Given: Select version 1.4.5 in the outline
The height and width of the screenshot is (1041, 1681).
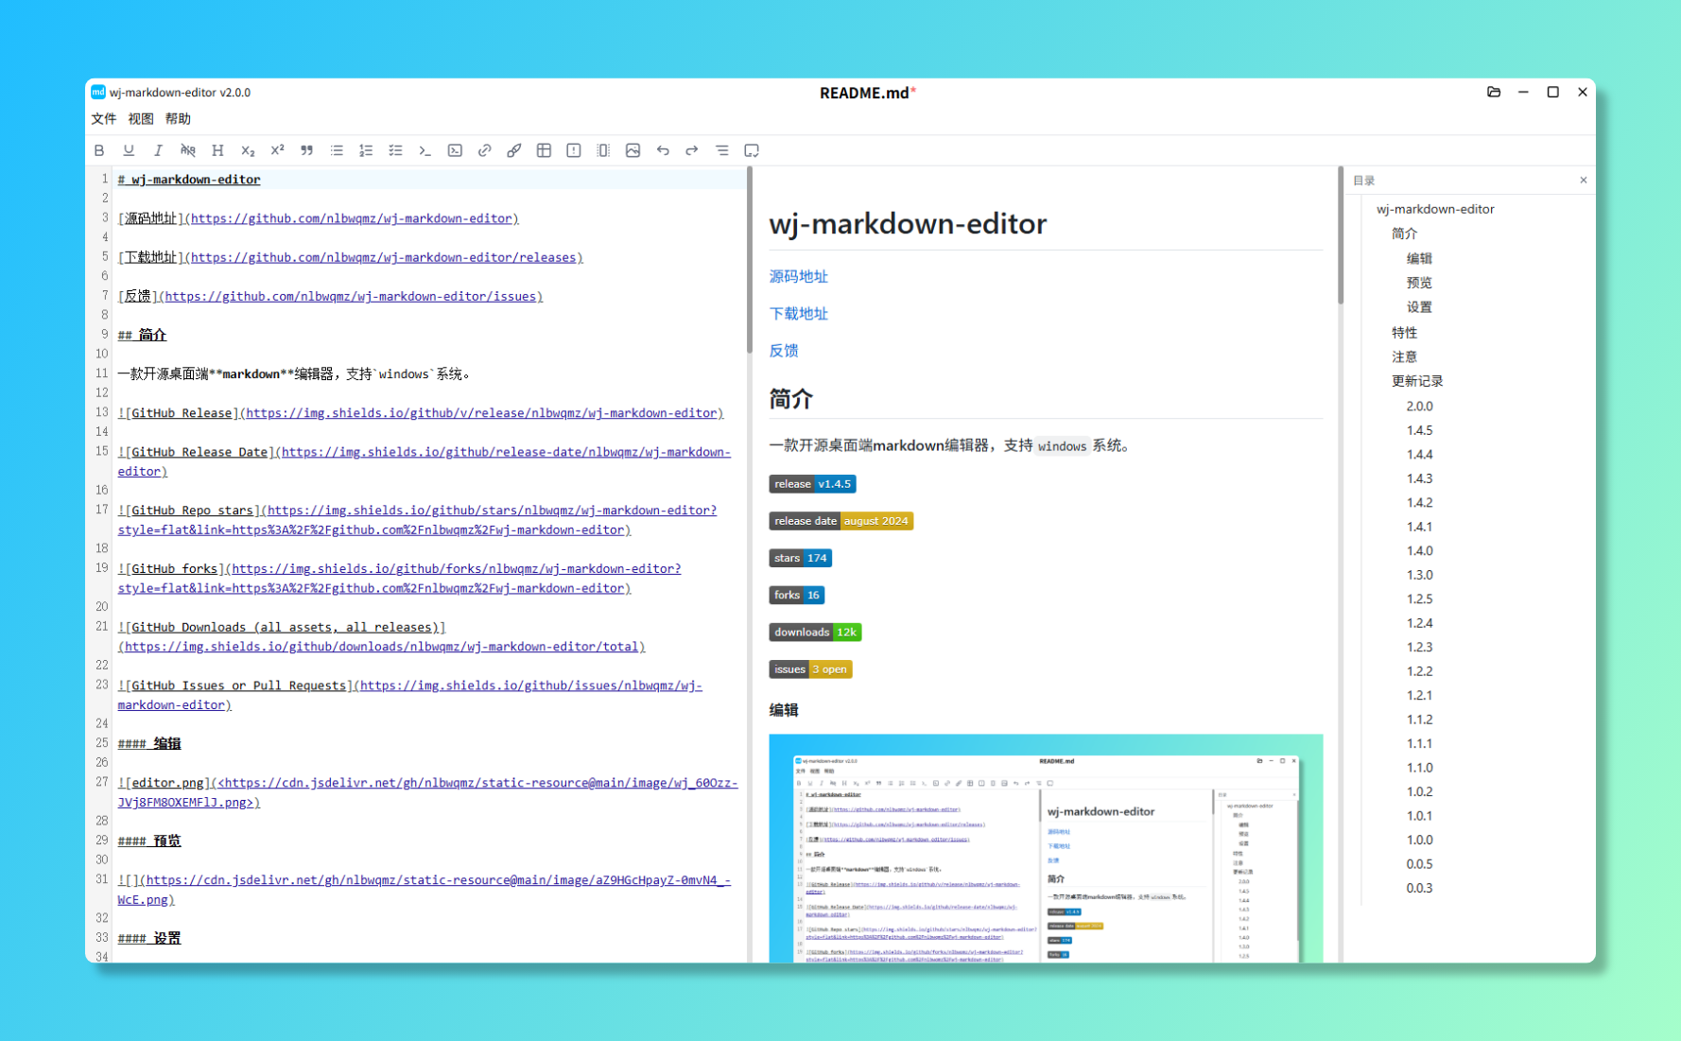Looking at the screenshot, I should (1419, 430).
